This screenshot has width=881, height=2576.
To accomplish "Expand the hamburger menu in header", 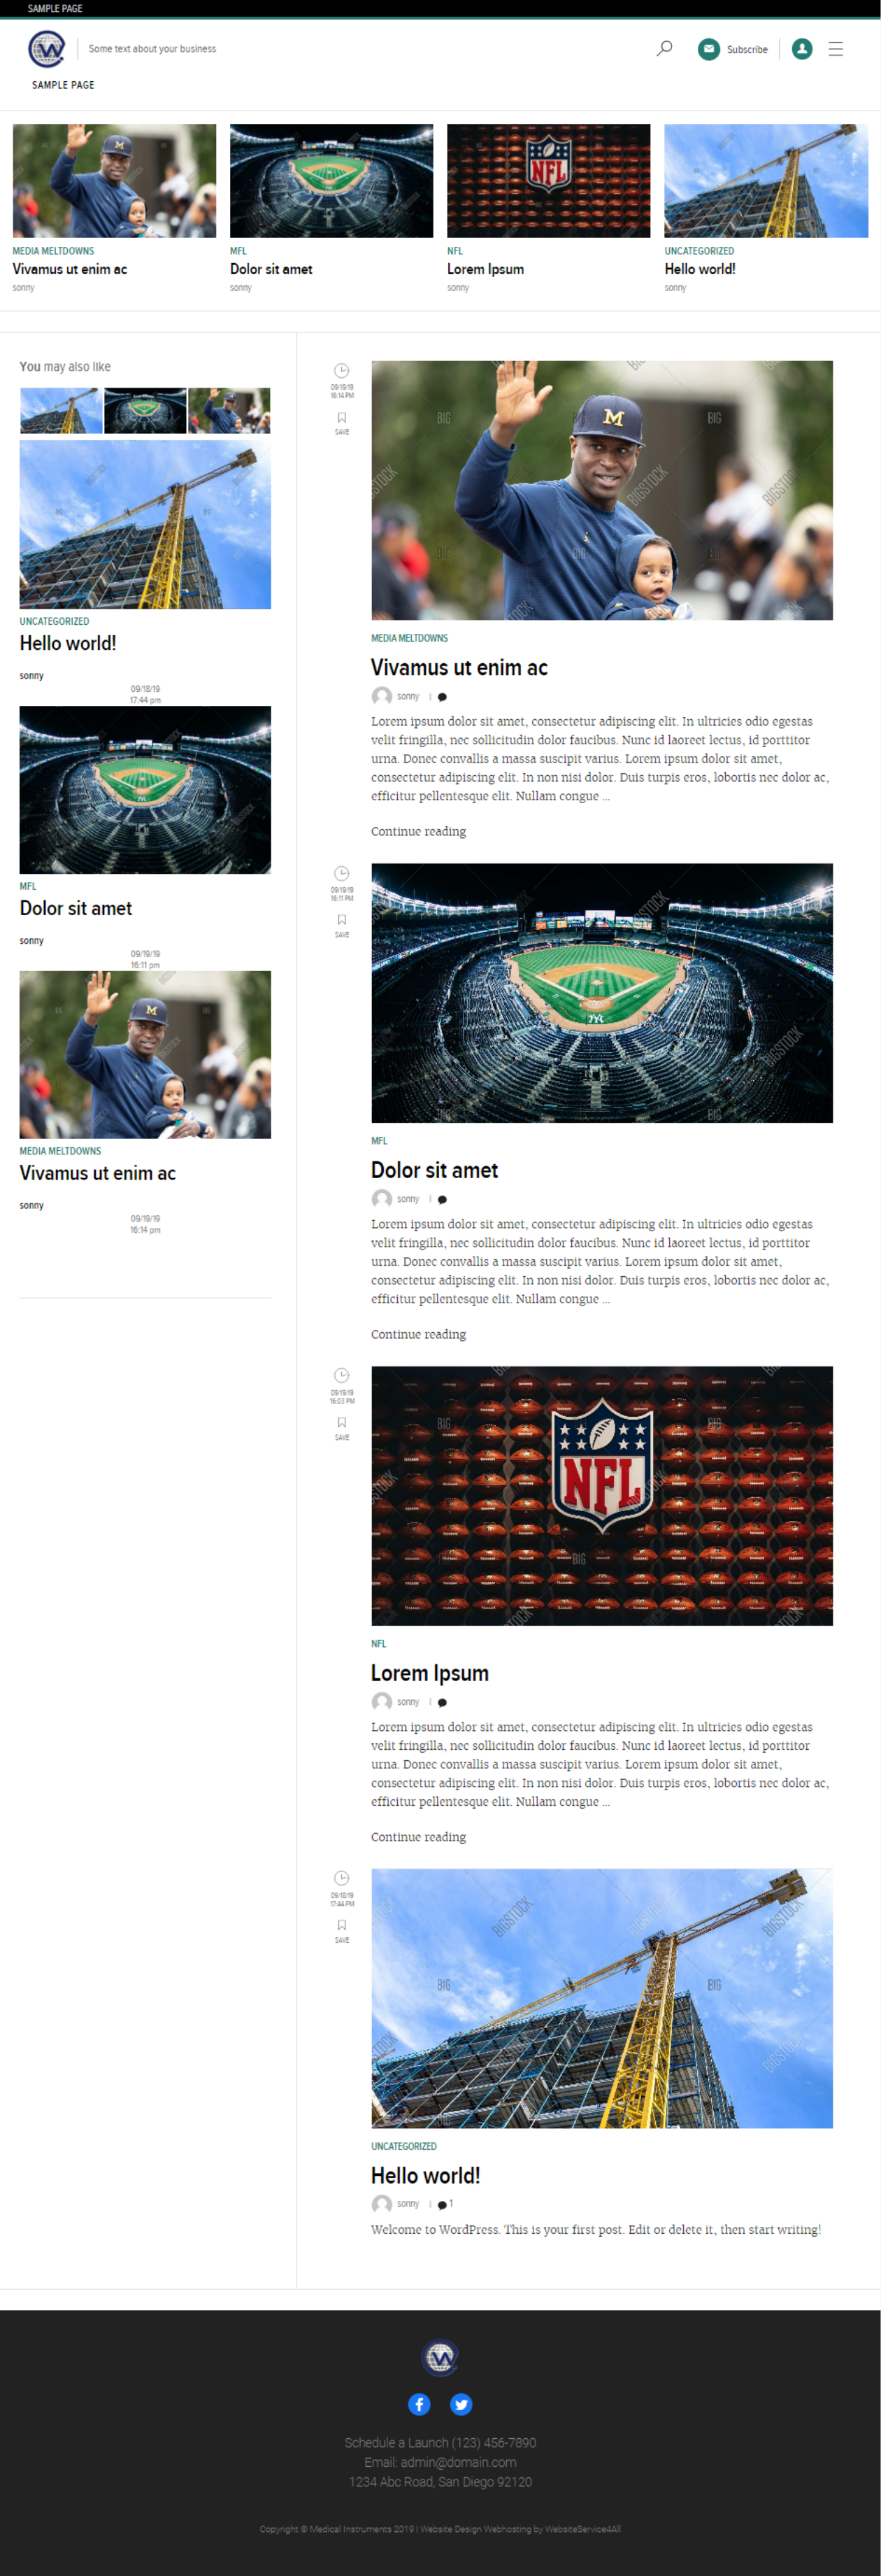I will (x=835, y=49).
